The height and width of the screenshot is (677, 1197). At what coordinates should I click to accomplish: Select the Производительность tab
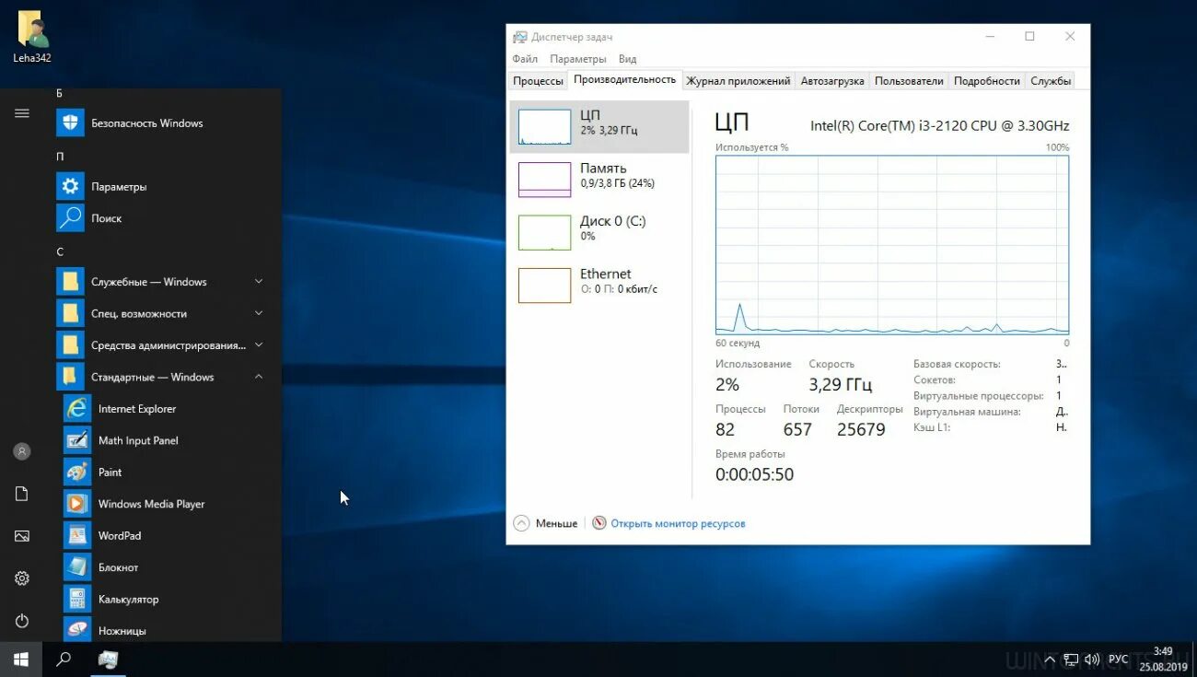coord(624,80)
